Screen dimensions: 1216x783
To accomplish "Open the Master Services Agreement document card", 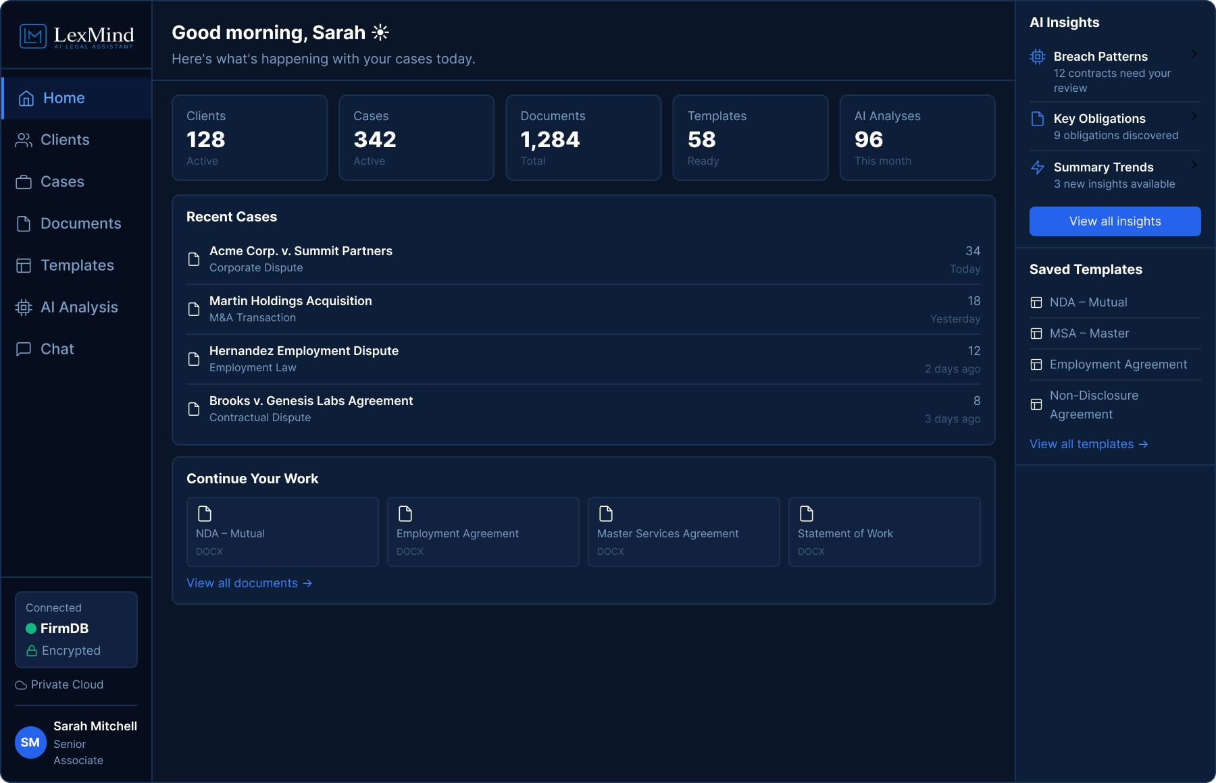I will (x=684, y=532).
